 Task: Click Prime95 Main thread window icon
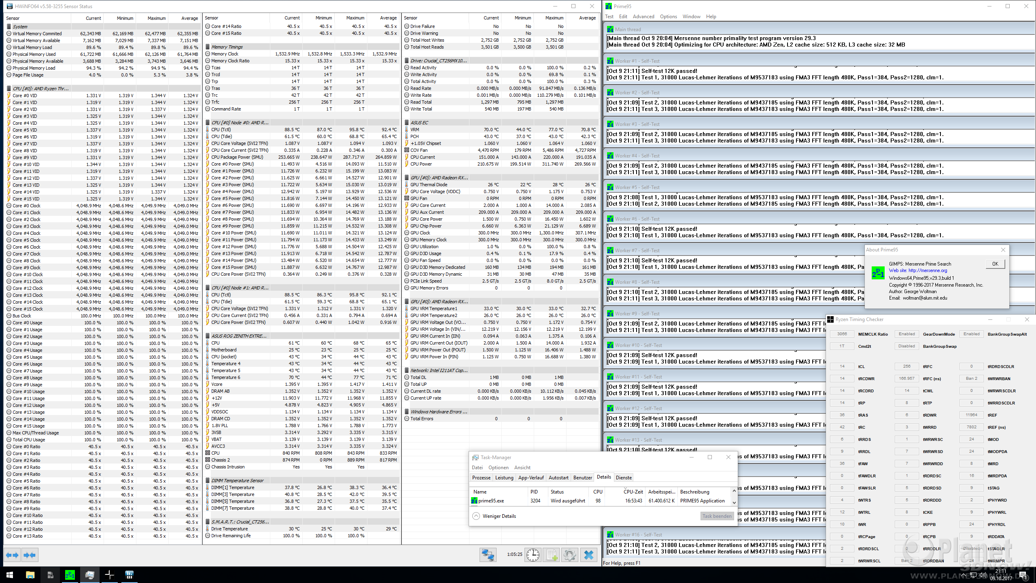click(610, 29)
